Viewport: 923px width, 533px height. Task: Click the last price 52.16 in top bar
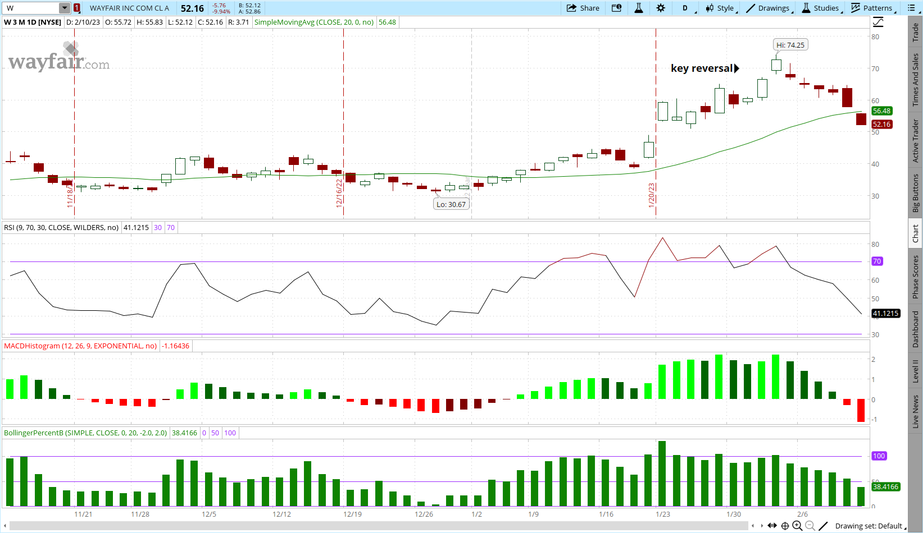(192, 8)
